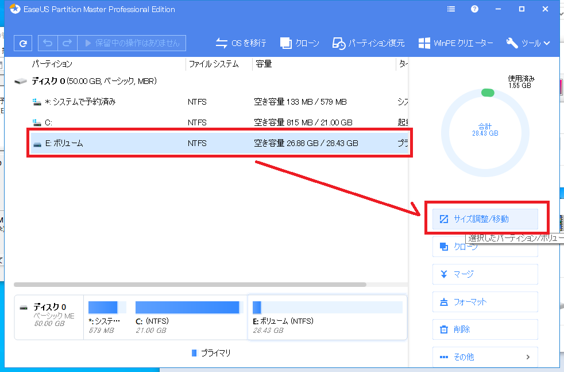The image size is (564, 372).
Task: Open the hamburger list menu
Action: pos(450,9)
